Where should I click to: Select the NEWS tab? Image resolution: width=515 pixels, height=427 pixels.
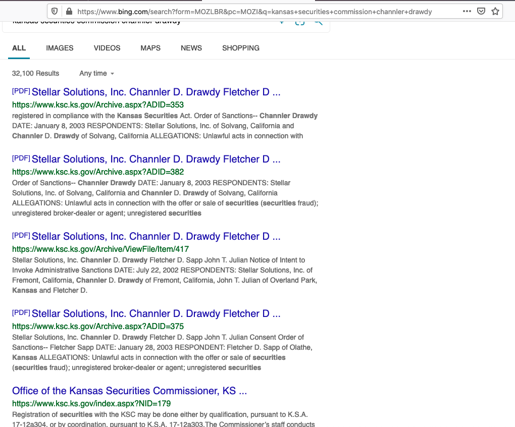click(x=191, y=48)
